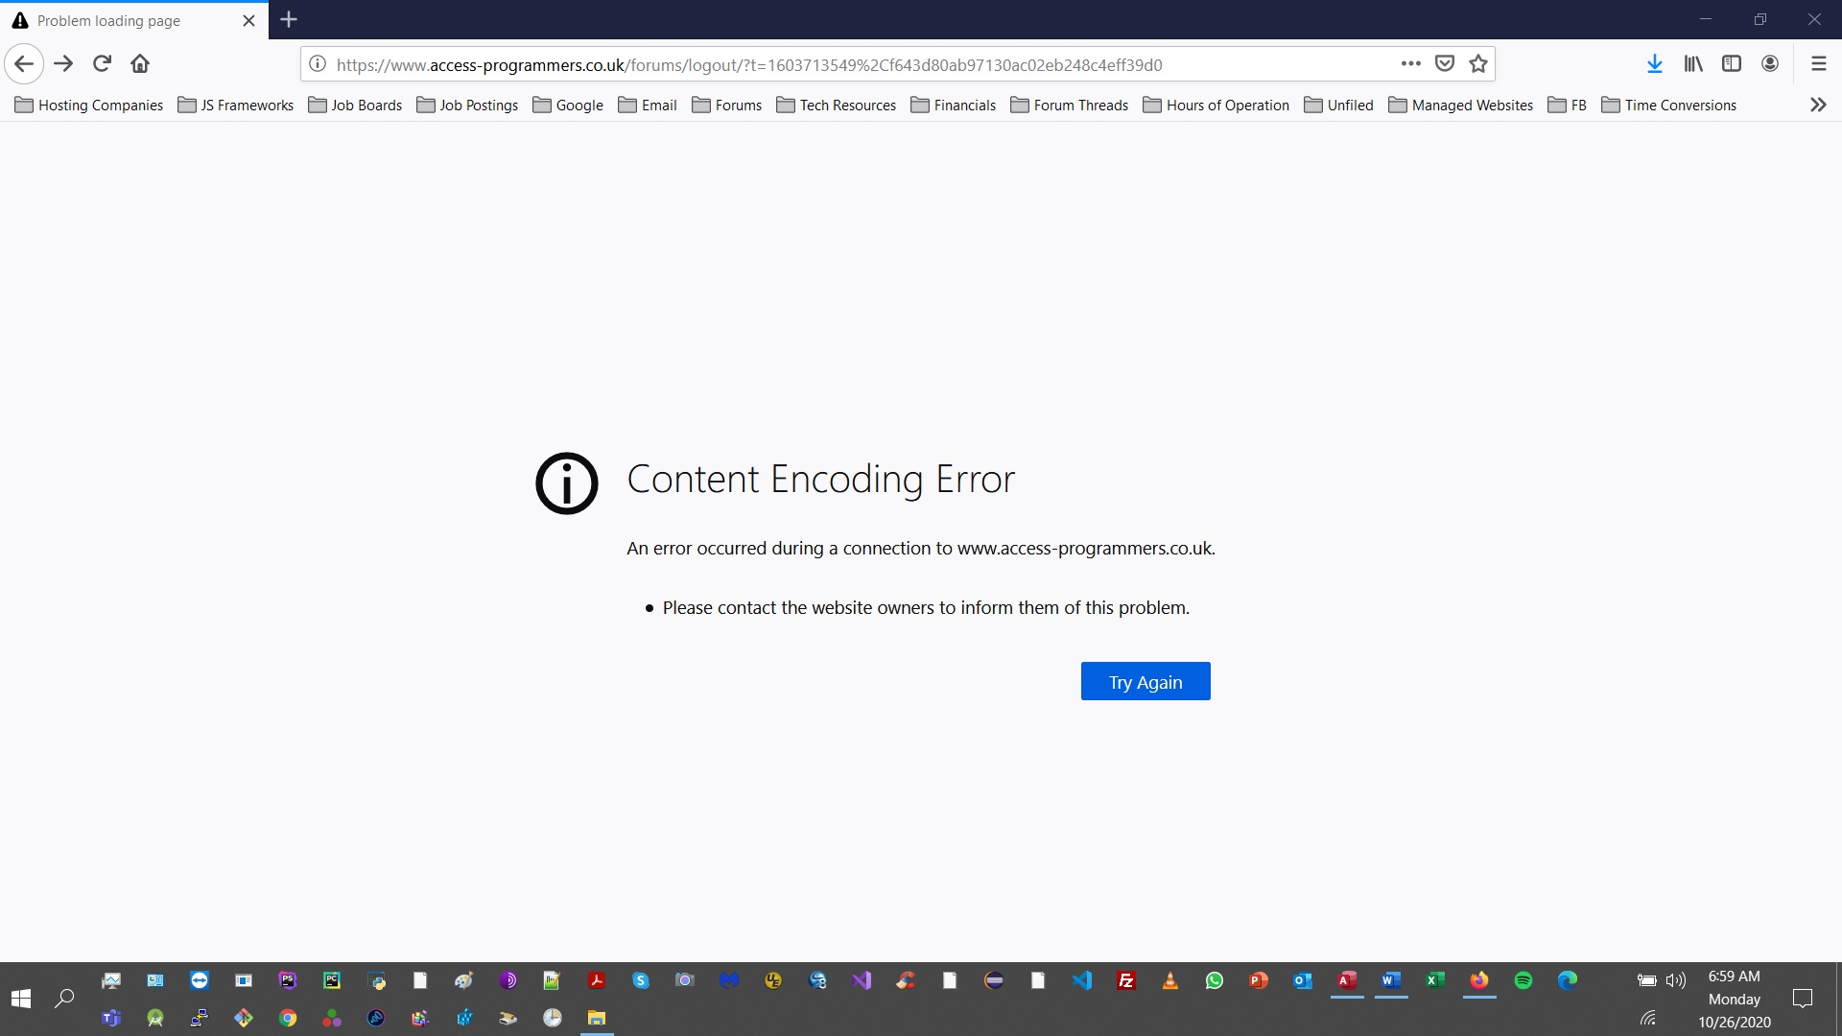The width and height of the screenshot is (1842, 1036).
Task: Open page actions three-dot menu
Action: (x=1410, y=64)
